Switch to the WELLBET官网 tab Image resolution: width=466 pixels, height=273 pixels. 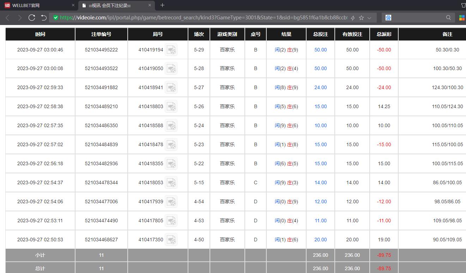click(35, 5)
